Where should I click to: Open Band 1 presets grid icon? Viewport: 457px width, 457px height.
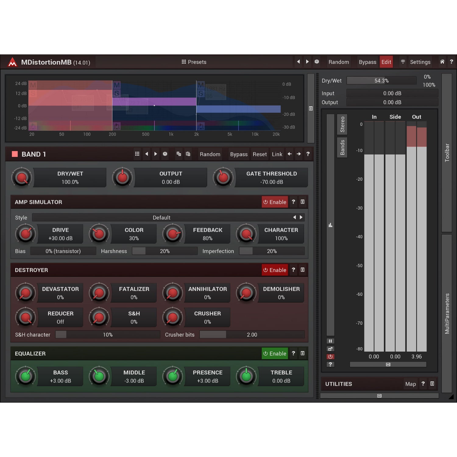point(137,154)
